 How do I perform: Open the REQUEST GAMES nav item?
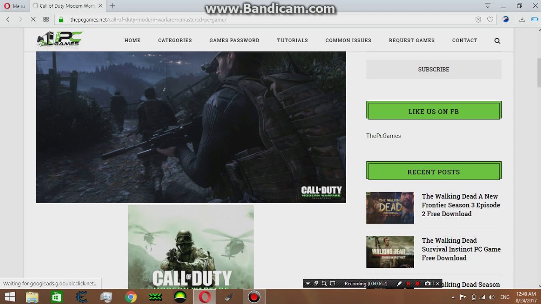click(412, 41)
